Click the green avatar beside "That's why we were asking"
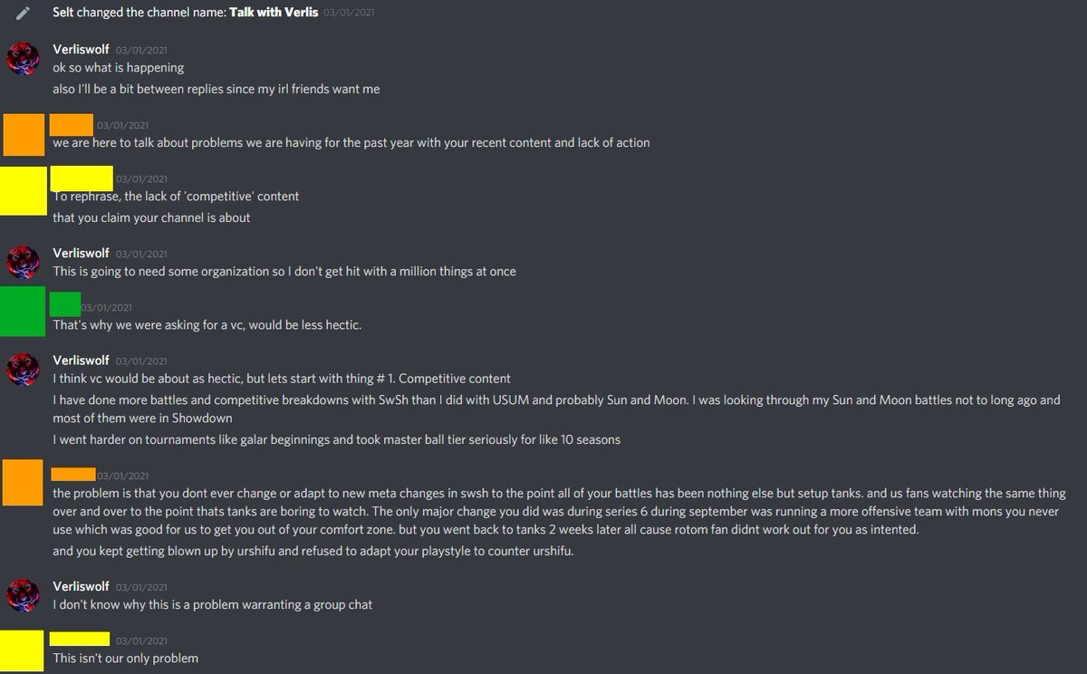This screenshot has height=674, width=1087. pyautogui.click(x=24, y=312)
